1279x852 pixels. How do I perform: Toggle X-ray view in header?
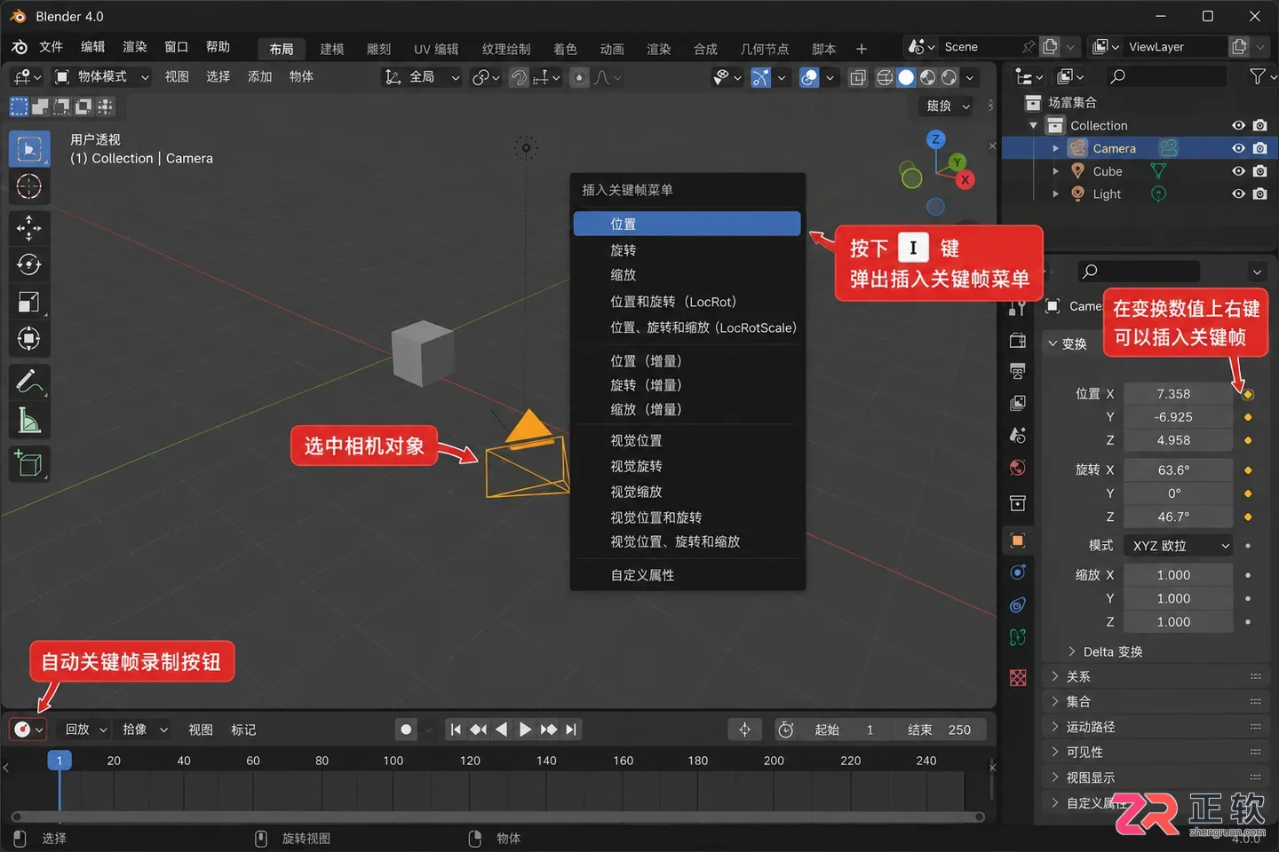coord(858,77)
